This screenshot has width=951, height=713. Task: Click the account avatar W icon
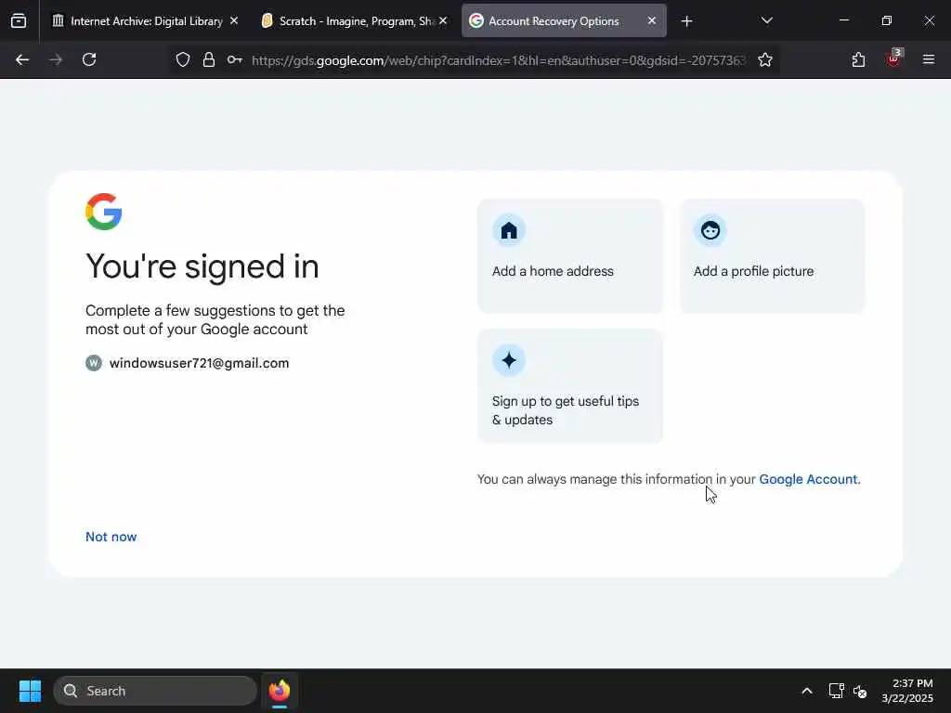tap(94, 363)
